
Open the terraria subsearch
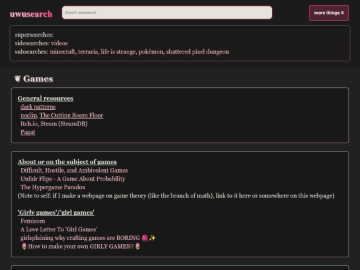88,51
